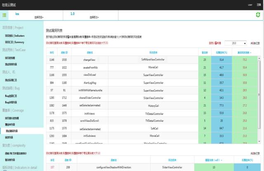Click the ID column header in upper table
The width and height of the screenshot is (264, 171).
coord(64,53)
